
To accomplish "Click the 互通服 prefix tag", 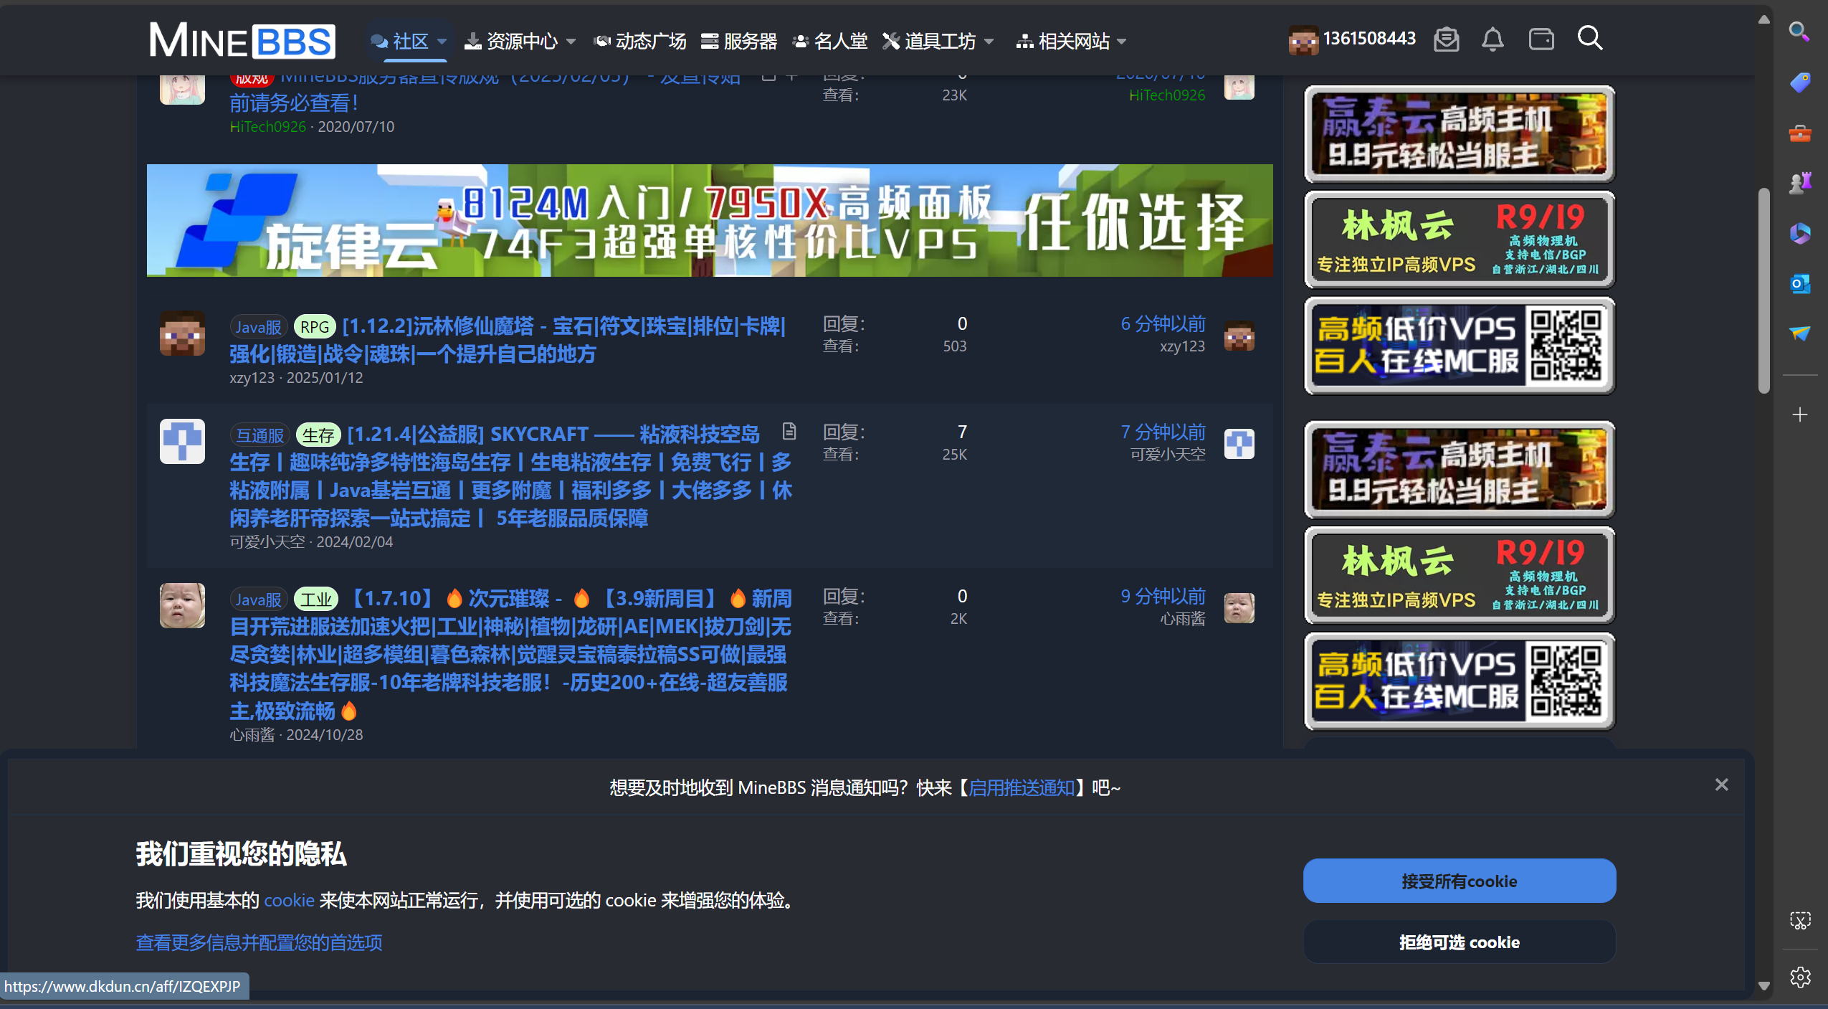I will pos(260,435).
